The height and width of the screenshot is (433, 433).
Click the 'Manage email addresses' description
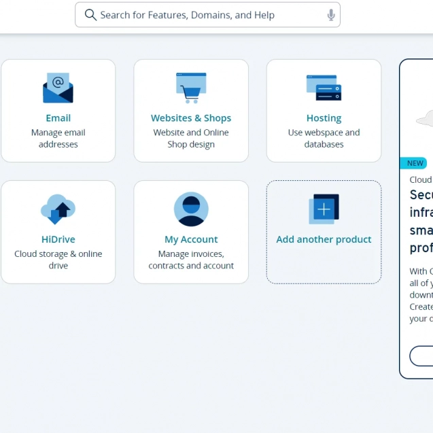pyautogui.click(x=58, y=139)
